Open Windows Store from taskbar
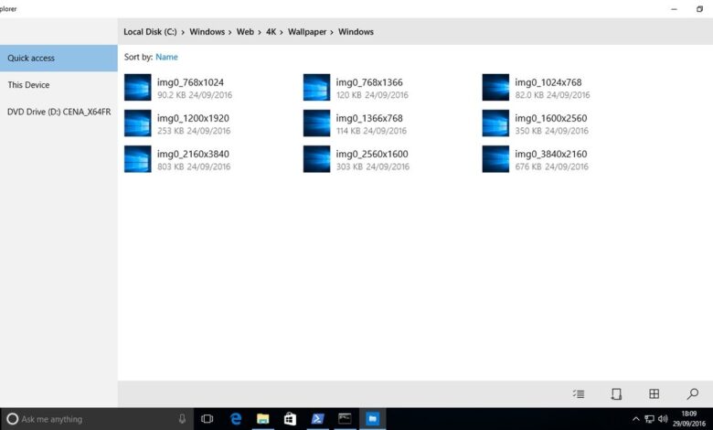 pos(290,419)
